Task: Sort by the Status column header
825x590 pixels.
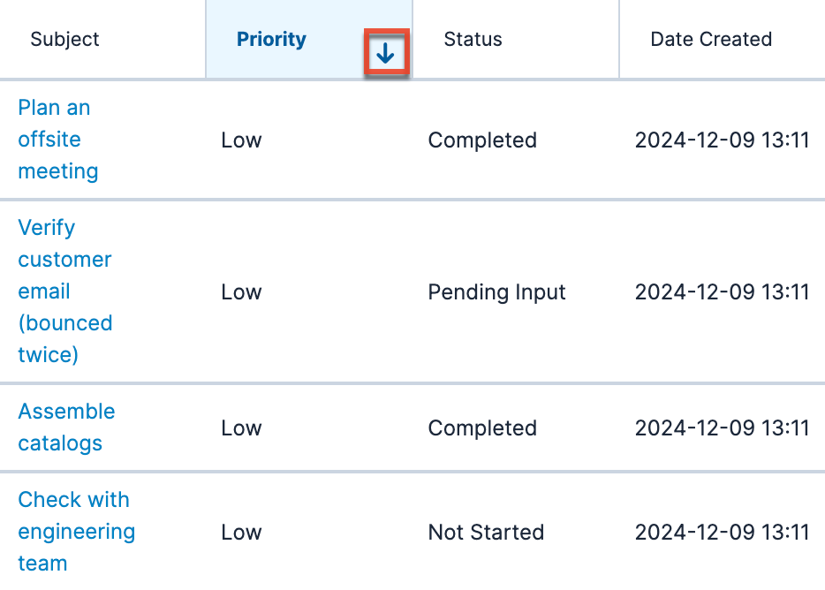Action: [x=473, y=40]
